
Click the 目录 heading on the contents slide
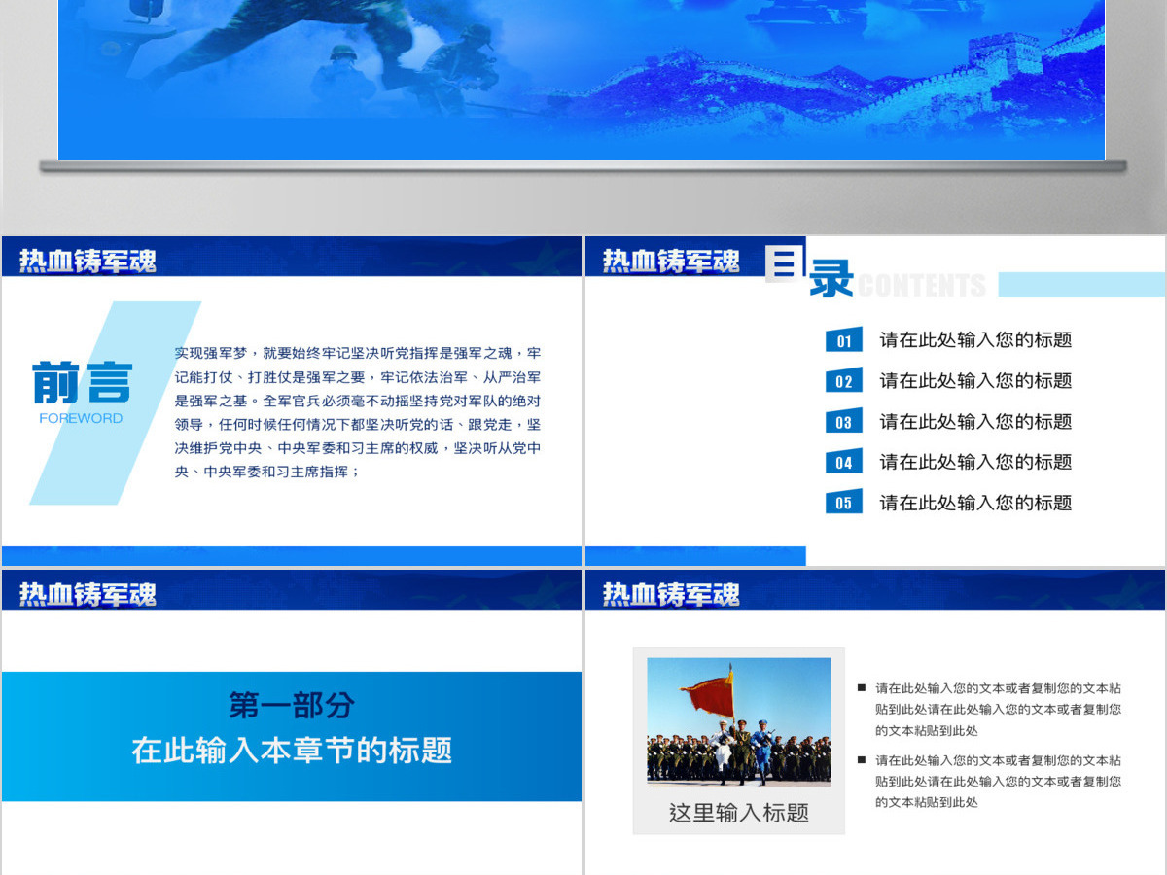[809, 271]
